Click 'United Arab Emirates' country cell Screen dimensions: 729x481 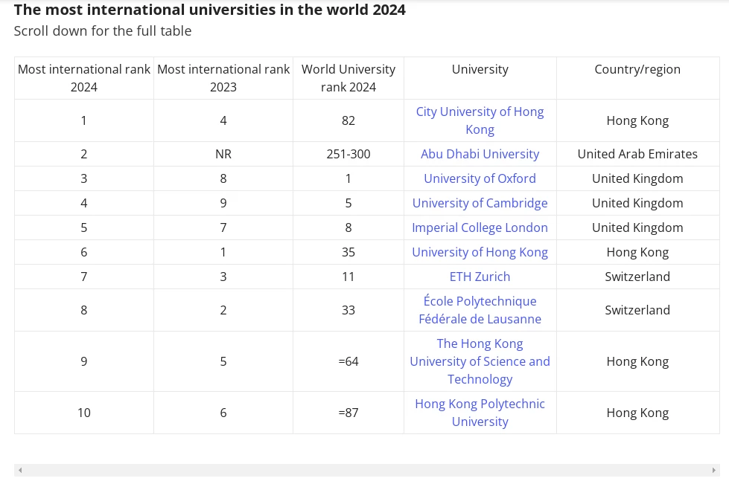pyautogui.click(x=637, y=154)
